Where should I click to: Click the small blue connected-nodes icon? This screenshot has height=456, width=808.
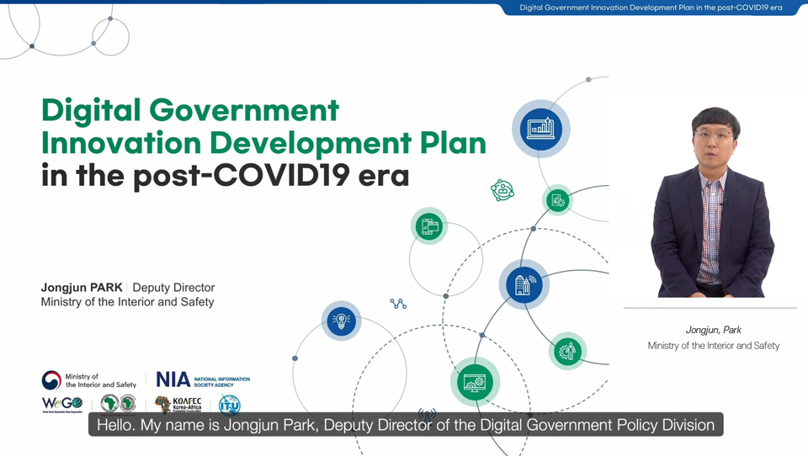398,304
